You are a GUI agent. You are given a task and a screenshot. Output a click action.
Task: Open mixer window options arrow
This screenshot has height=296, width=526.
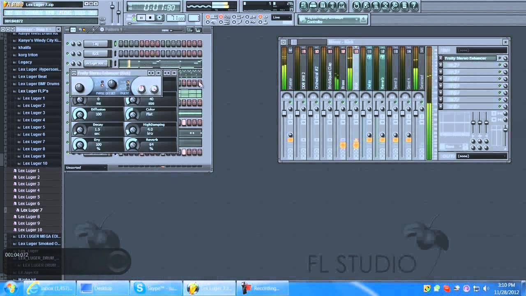[283, 42]
